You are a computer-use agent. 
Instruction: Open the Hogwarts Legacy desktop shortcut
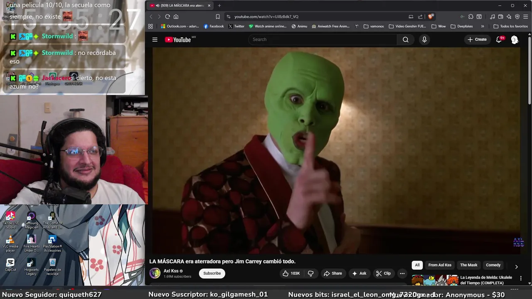click(31, 267)
